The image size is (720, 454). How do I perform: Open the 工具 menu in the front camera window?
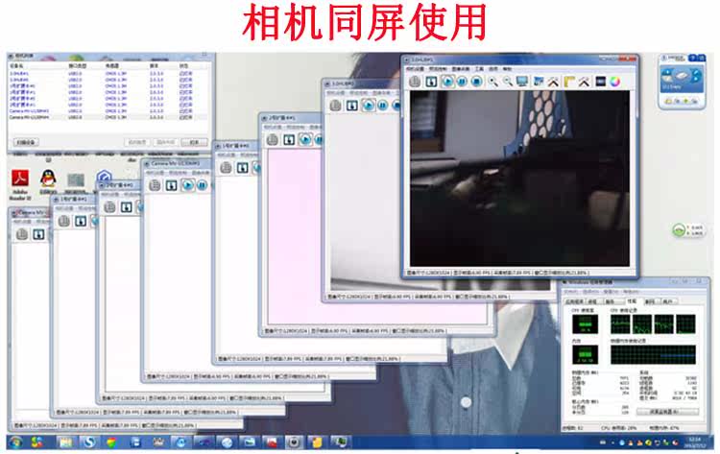pyautogui.click(x=479, y=69)
